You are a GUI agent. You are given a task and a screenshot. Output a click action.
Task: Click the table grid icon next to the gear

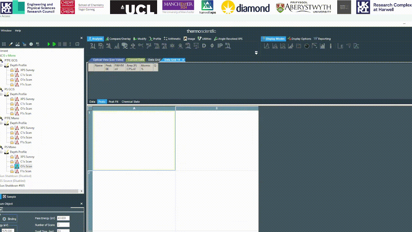pyautogui.click(x=24, y=44)
